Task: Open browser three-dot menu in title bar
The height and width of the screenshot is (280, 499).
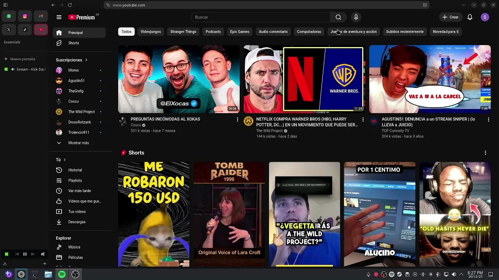Action: [464, 5]
